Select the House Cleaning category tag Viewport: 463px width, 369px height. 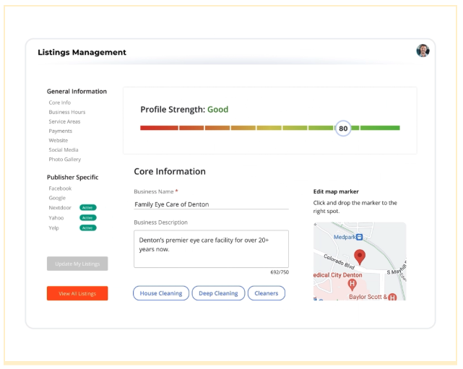pyautogui.click(x=161, y=293)
